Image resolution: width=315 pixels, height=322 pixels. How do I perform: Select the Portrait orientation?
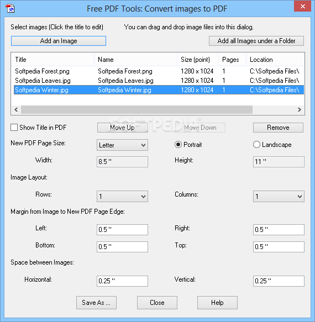(178, 145)
